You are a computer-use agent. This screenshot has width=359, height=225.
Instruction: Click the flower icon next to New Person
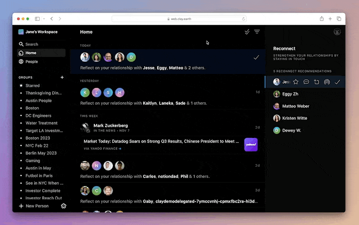tap(64, 206)
